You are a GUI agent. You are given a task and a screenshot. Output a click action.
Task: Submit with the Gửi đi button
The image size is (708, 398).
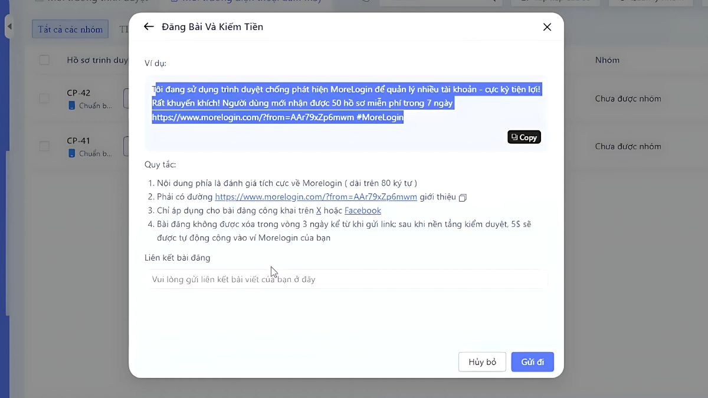tap(533, 362)
